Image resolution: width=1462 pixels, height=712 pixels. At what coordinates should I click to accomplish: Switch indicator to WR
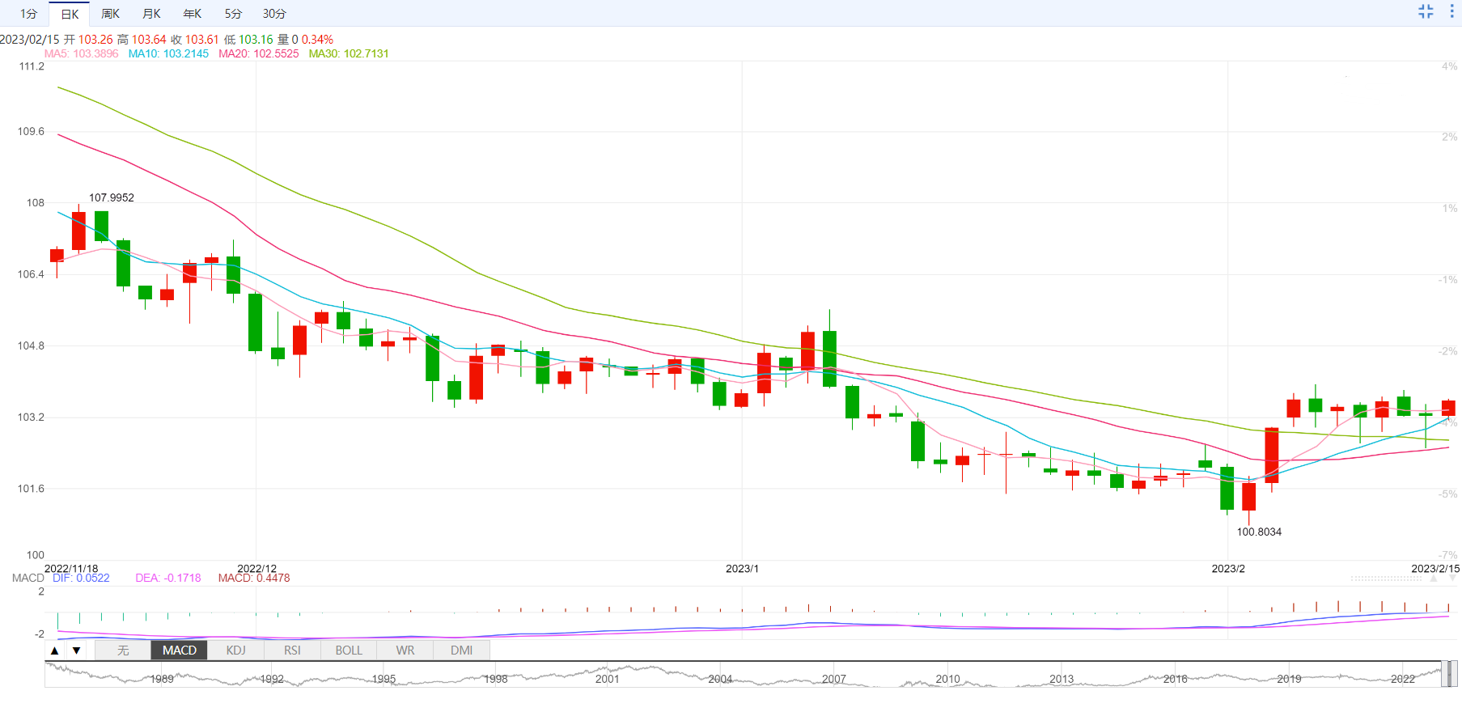pos(405,651)
